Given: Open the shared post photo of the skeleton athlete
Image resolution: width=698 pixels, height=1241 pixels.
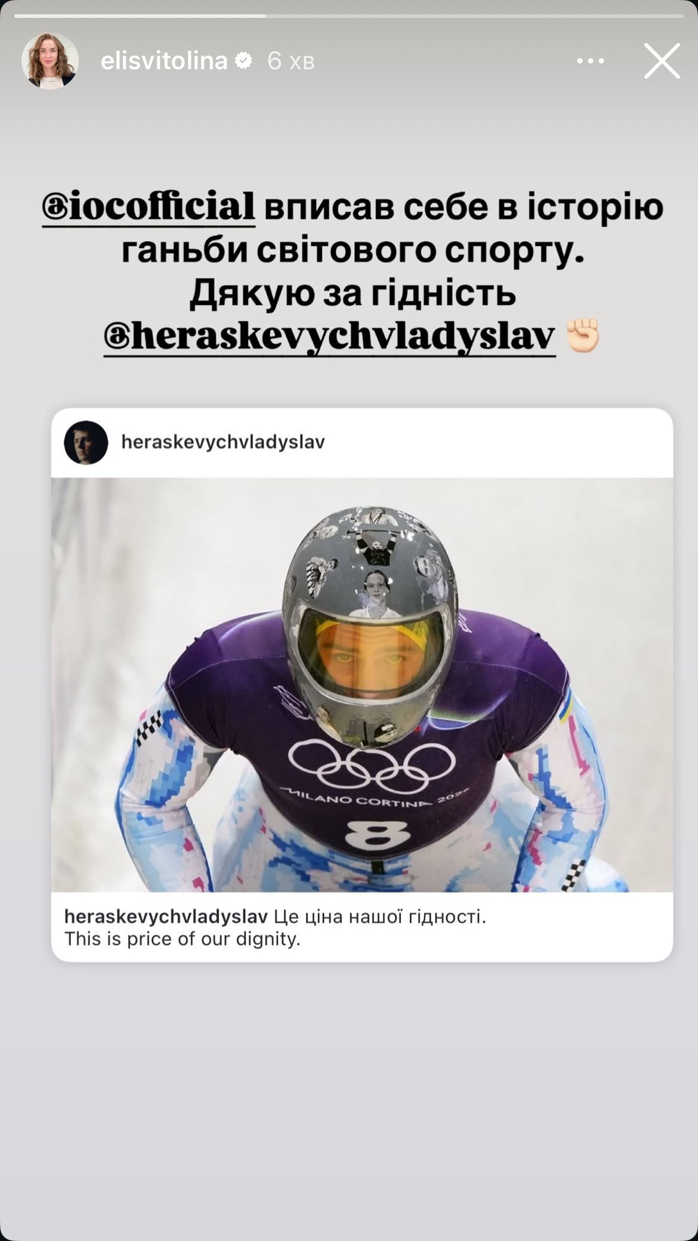Looking at the screenshot, I should point(362,684).
